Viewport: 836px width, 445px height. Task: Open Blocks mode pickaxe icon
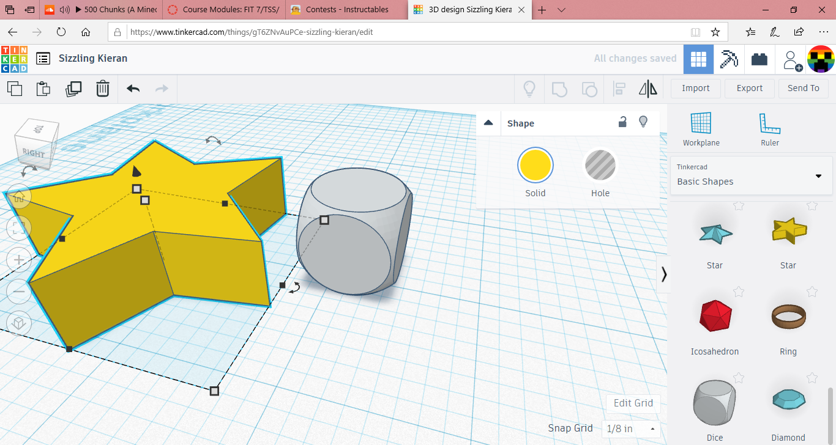[729, 59]
